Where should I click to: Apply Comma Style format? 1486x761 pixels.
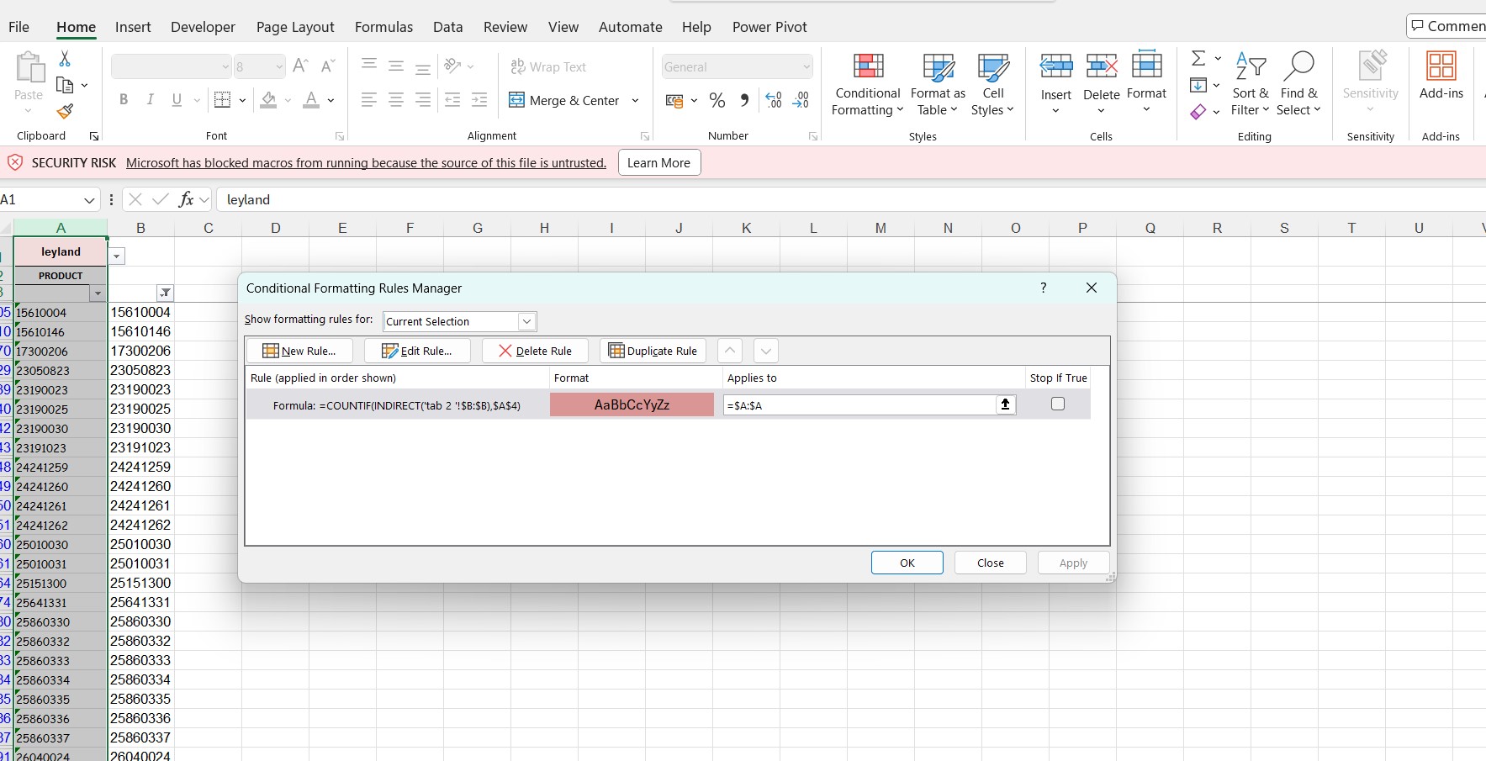coord(744,100)
